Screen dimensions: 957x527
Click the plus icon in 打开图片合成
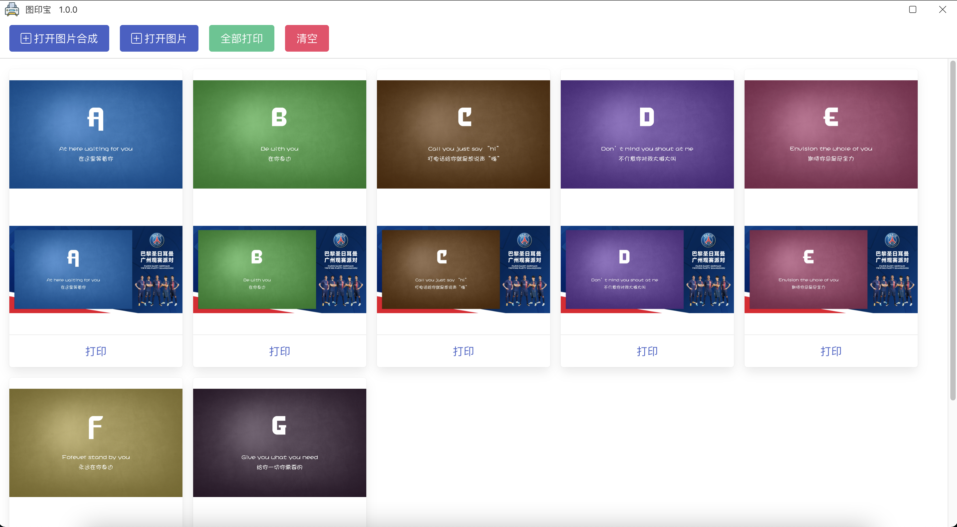click(26, 38)
